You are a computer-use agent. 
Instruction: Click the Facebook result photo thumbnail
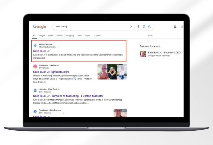pyautogui.click(x=120, y=113)
